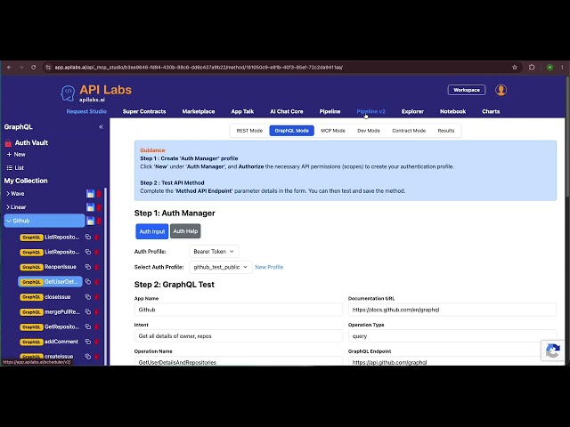Collapse the GraphQL sidebar with double-chevron icon
The image size is (570, 427).
coord(101,126)
